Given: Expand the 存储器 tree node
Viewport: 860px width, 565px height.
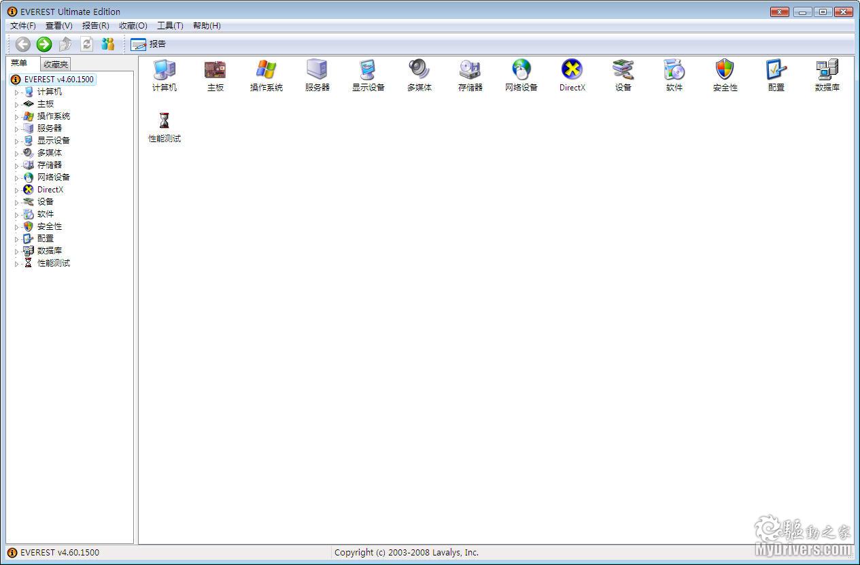Looking at the screenshot, I should 17,165.
